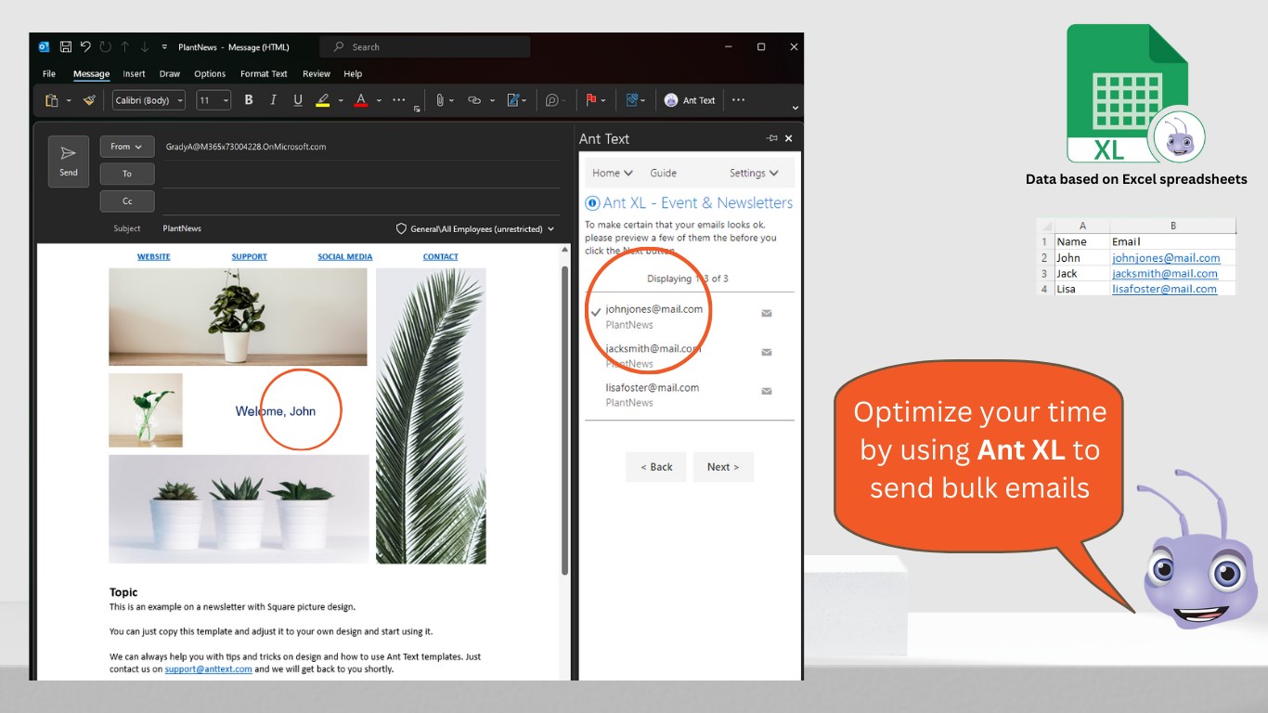
Task: Click the potted plant image on the shelf
Action: point(238,317)
